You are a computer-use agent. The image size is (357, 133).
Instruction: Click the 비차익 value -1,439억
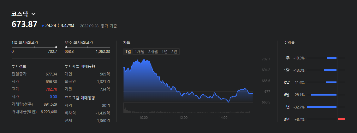(103, 113)
